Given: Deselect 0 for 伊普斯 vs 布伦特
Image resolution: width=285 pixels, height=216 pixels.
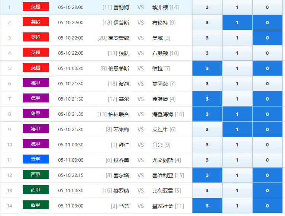Looking at the screenshot, I should (268, 23).
